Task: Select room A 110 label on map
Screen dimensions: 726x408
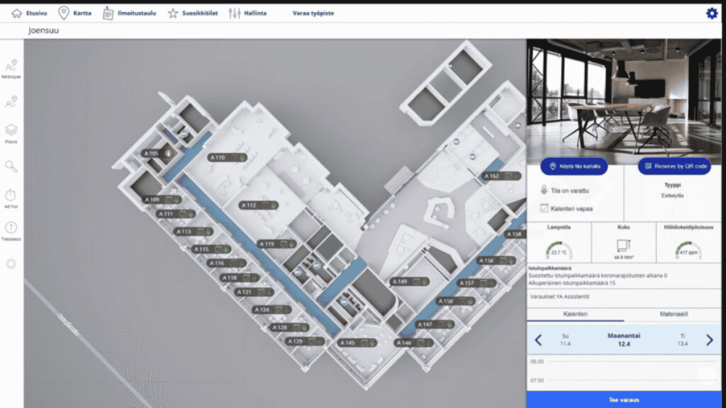Action: (x=228, y=158)
